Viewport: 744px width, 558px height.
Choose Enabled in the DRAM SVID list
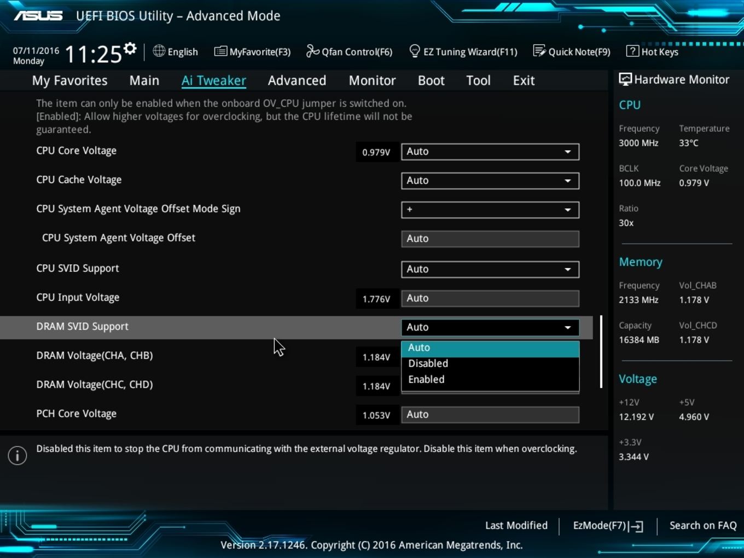coord(490,379)
